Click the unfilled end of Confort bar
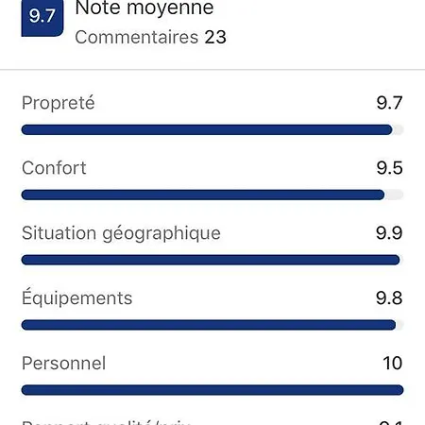 (394, 195)
